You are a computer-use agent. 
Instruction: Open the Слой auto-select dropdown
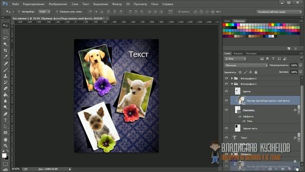44,11
